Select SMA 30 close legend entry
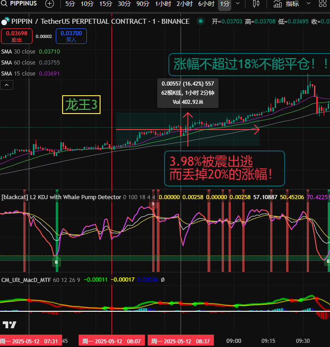Viewport: 330px width, 347px height. 31,52
